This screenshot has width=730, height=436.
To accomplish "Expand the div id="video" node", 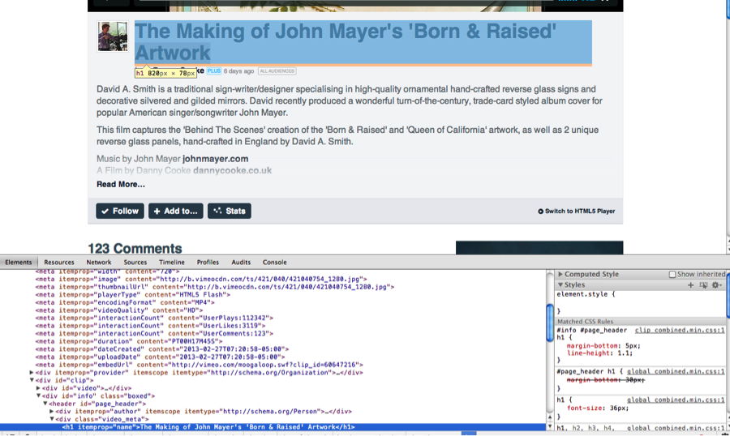I will click(38, 388).
